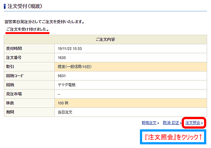Open the 取消・訂正 link
This screenshot has width=211, height=148.
(171, 123)
